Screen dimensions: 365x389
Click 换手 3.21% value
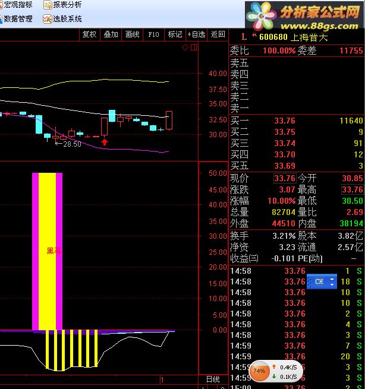tap(284, 236)
